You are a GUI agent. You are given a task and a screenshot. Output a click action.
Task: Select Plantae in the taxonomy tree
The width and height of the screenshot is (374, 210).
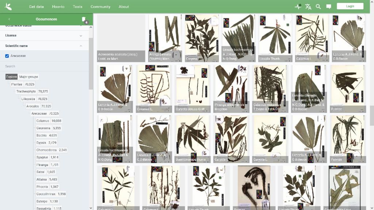pyautogui.click(x=16, y=84)
